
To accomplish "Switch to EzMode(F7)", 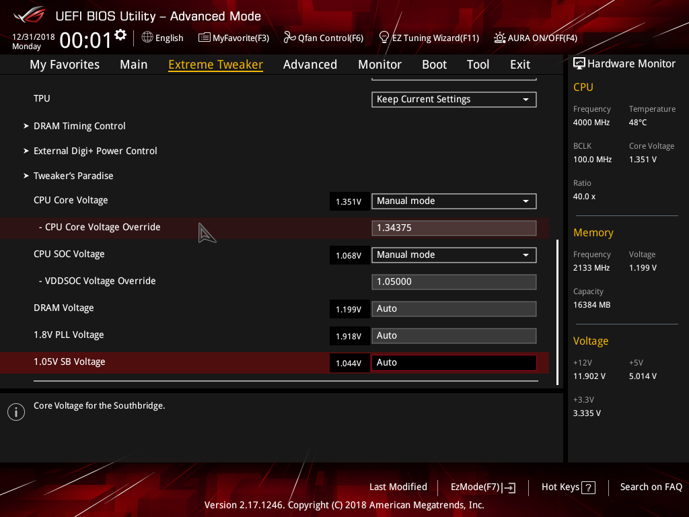I will (x=483, y=487).
